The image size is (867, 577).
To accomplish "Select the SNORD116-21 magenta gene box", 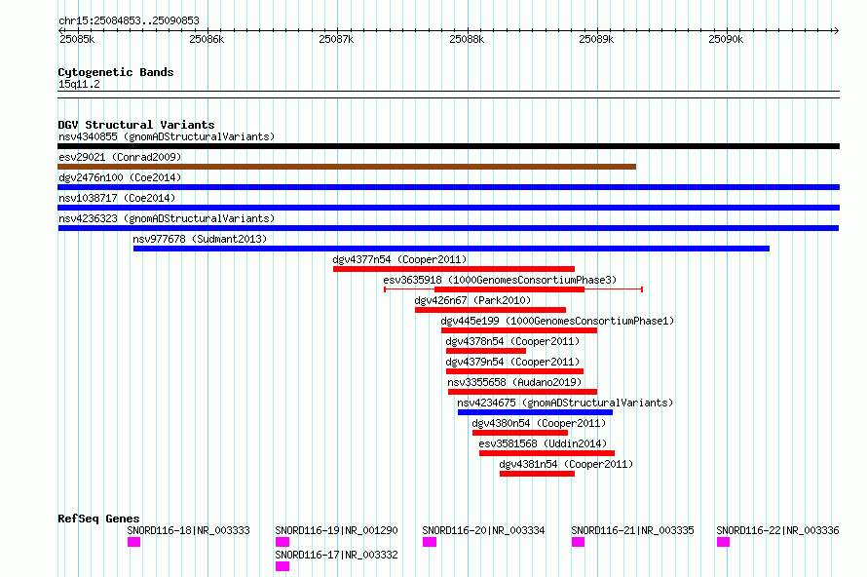I will (578, 542).
